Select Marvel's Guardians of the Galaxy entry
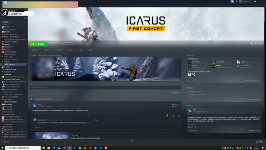The image size is (266, 150). [14, 122]
